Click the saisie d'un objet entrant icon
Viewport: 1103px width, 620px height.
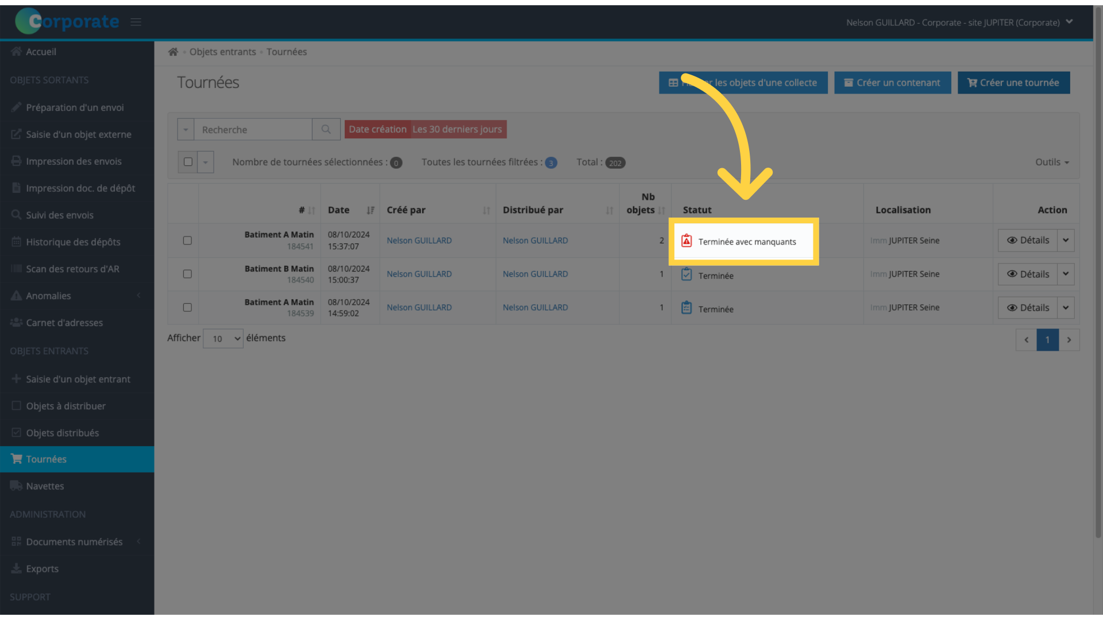(16, 378)
